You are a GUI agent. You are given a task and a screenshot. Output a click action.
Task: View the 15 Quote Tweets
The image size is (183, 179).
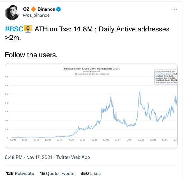tap(57, 173)
